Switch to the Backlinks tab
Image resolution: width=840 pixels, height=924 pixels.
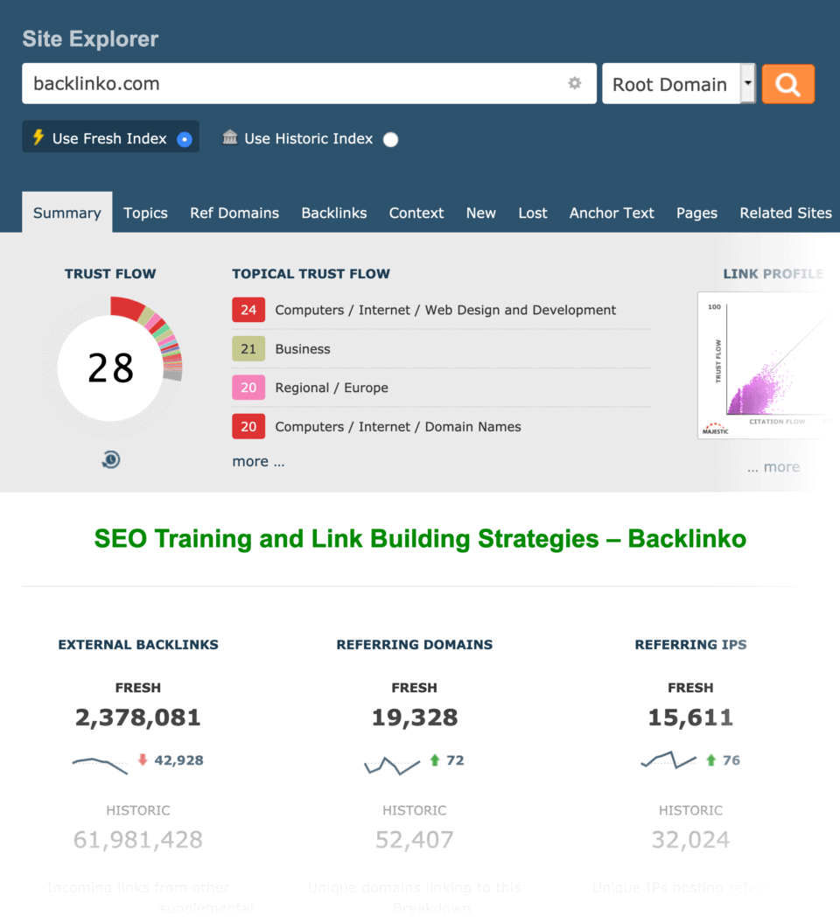coord(333,213)
